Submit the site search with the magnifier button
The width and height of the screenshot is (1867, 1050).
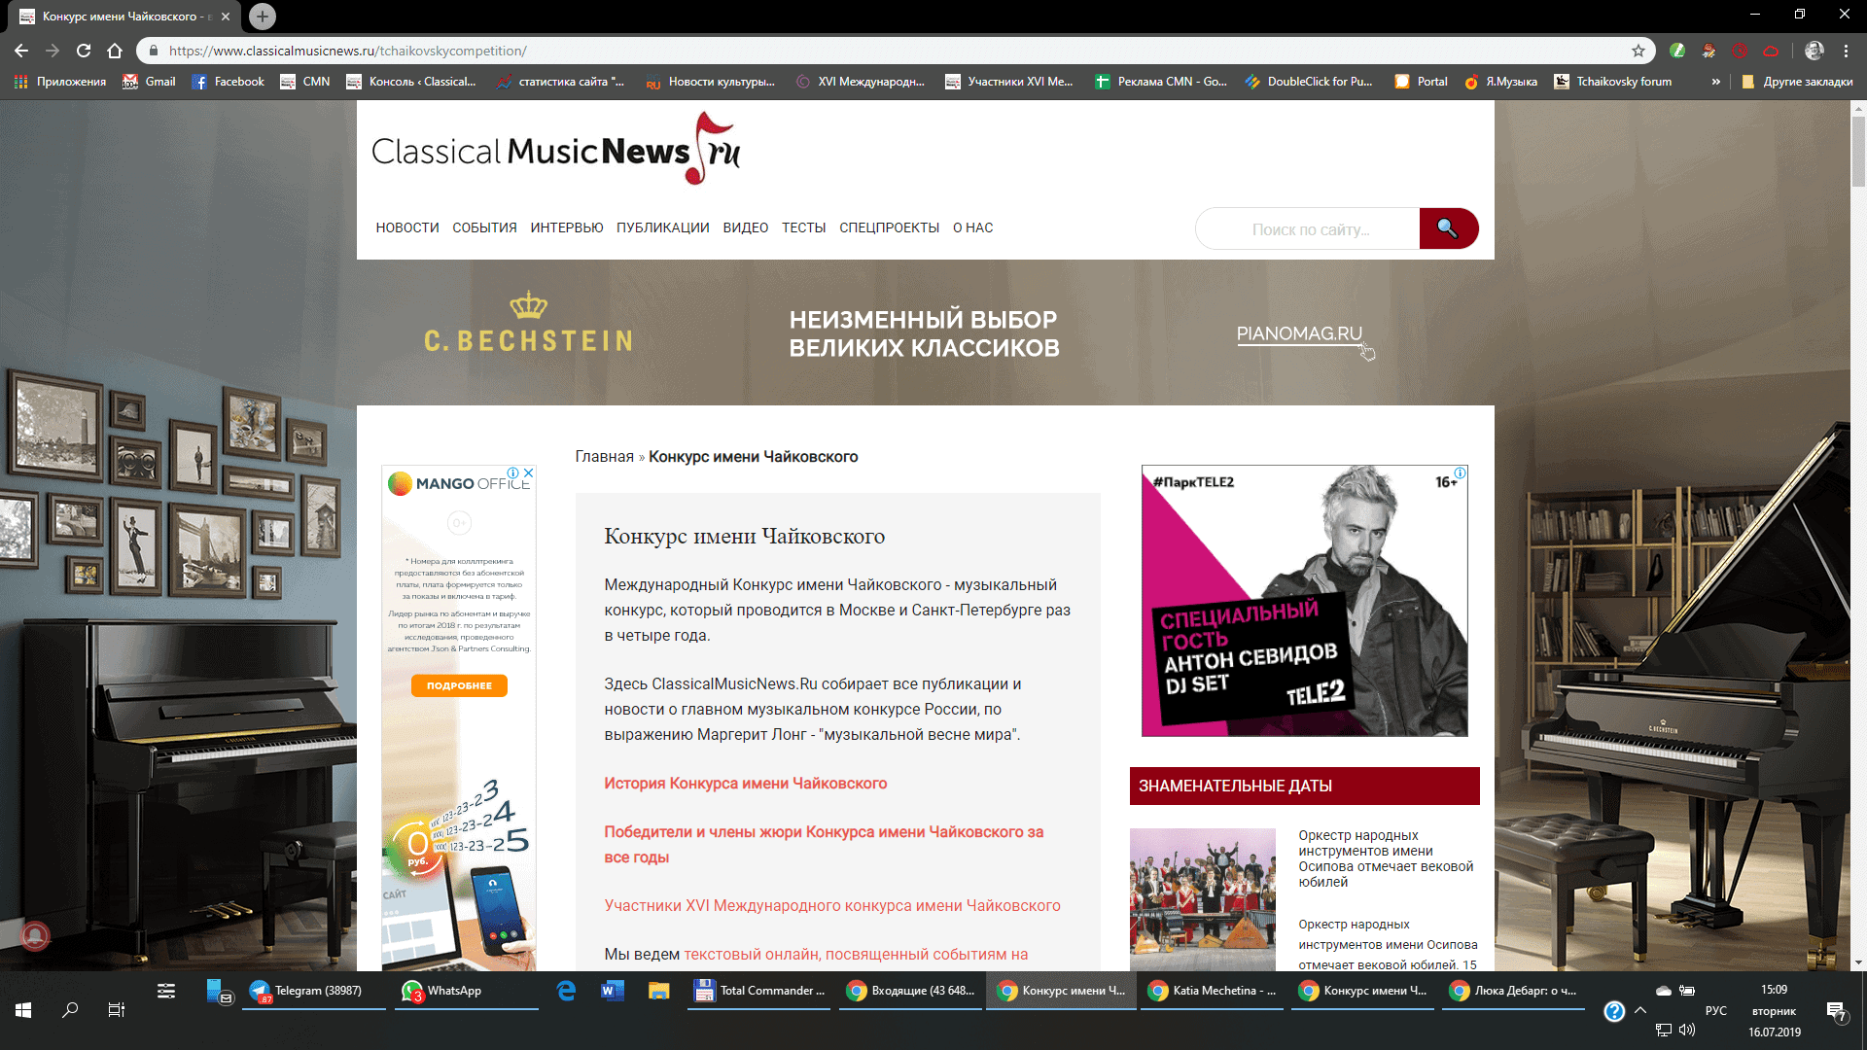click(x=1448, y=228)
